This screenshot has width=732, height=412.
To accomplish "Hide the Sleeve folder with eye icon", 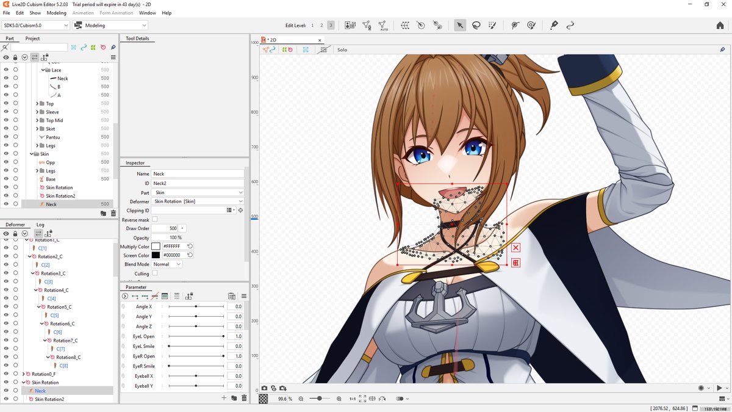I will tap(6, 112).
